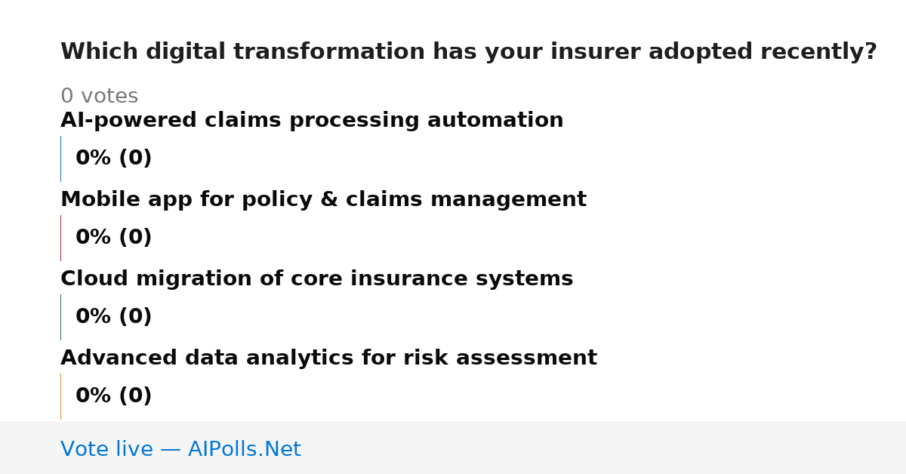Click the gray footer bar area

453,448
